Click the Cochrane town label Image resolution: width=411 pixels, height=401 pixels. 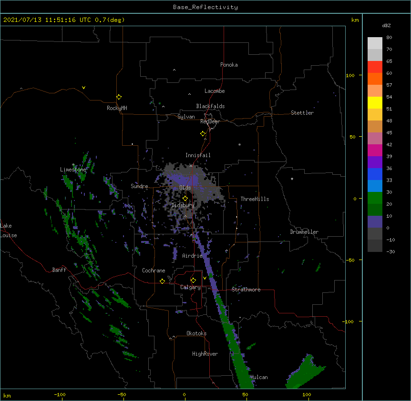click(154, 271)
